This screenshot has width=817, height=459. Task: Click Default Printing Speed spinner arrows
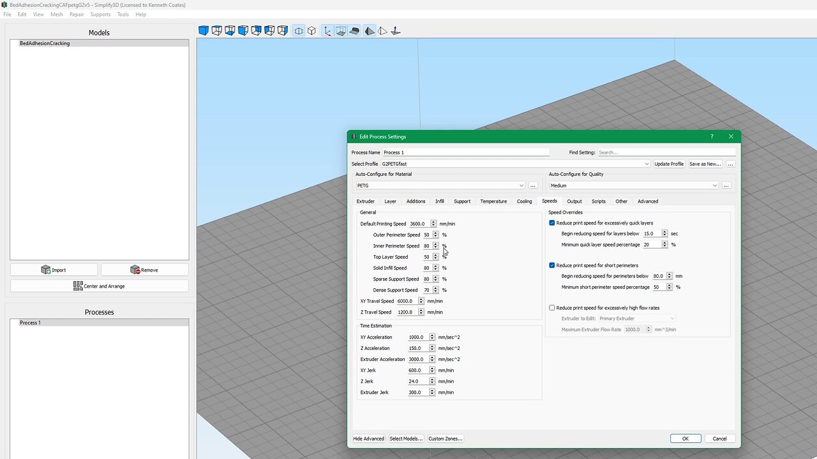coord(433,224)
